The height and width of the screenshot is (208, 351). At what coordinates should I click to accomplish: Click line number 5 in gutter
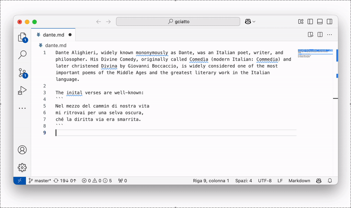[45, 106]
